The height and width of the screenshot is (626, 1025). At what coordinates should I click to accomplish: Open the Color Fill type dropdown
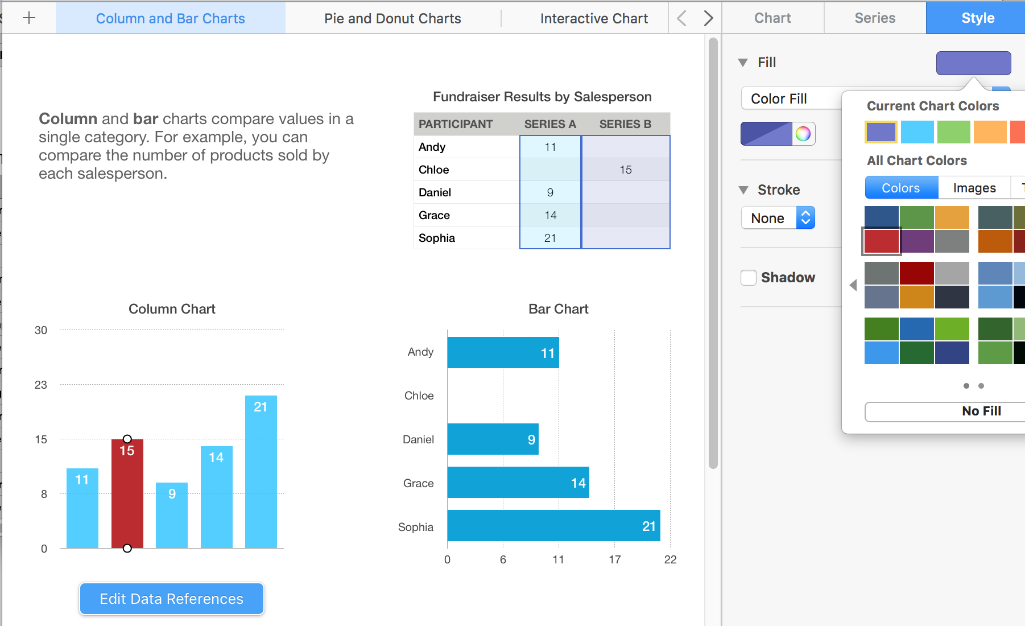(792, 98)
